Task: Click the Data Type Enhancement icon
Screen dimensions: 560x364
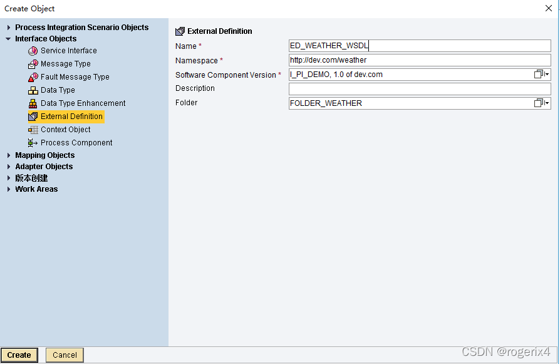Action: click(33, 103)
